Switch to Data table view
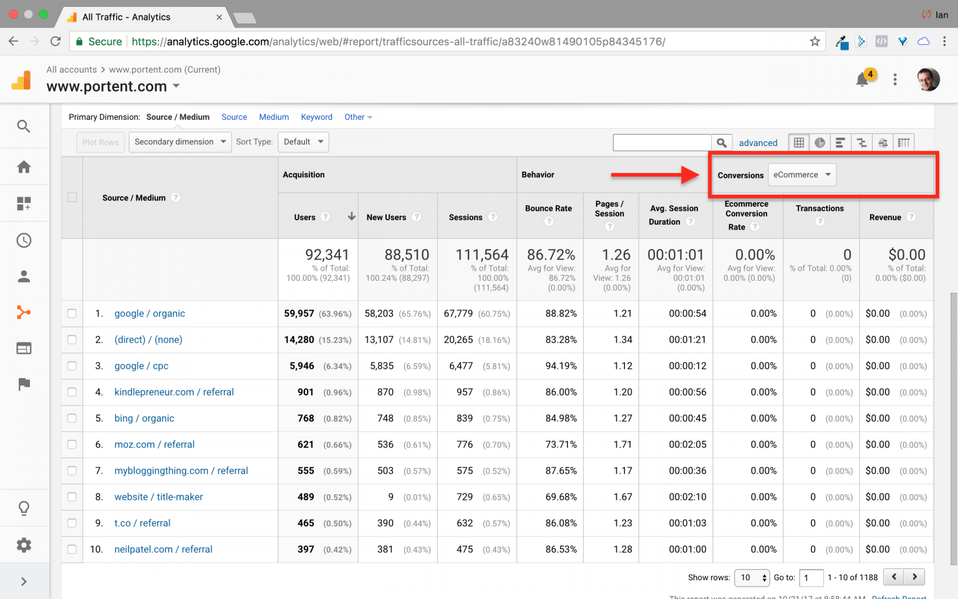 799,143
